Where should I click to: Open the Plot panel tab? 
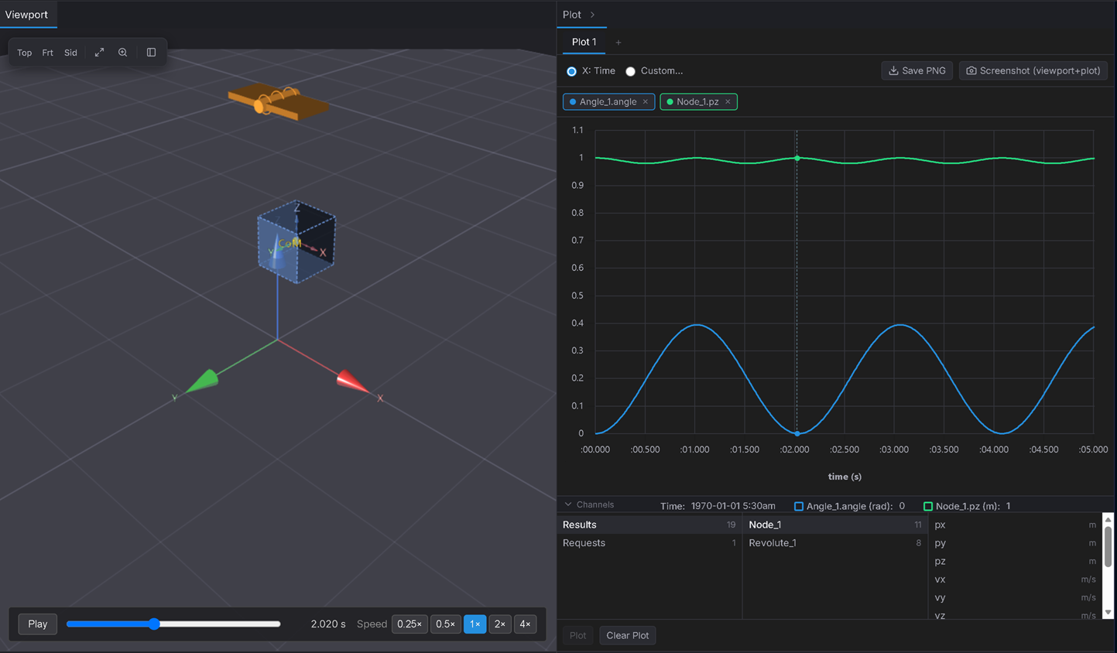pyautogui.click(x=572, y=15)
